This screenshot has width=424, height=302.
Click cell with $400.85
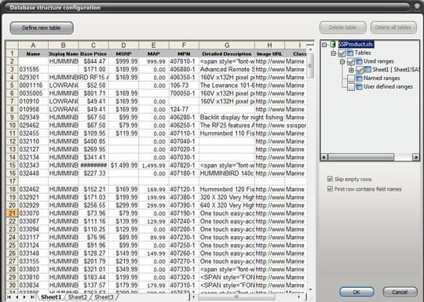(x=93, y=141)
